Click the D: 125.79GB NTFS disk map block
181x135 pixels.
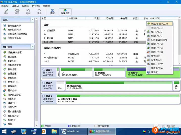pos(76,73)
